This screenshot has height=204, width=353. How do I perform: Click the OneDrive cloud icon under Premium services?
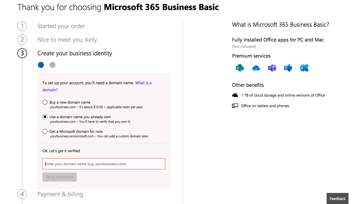[256, 68]
